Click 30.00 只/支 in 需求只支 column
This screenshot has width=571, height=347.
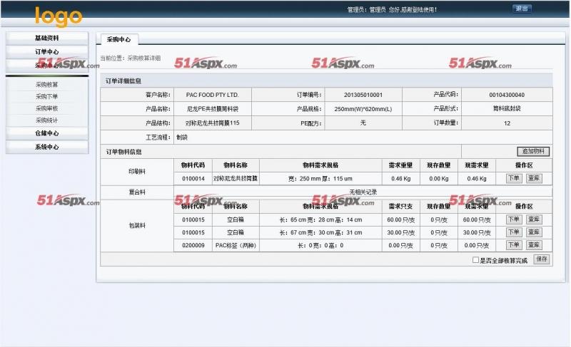pos(400,232)
